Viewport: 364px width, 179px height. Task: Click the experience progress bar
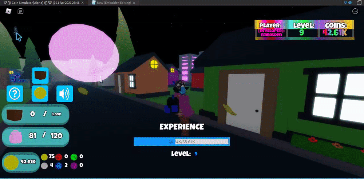point(182,142)
